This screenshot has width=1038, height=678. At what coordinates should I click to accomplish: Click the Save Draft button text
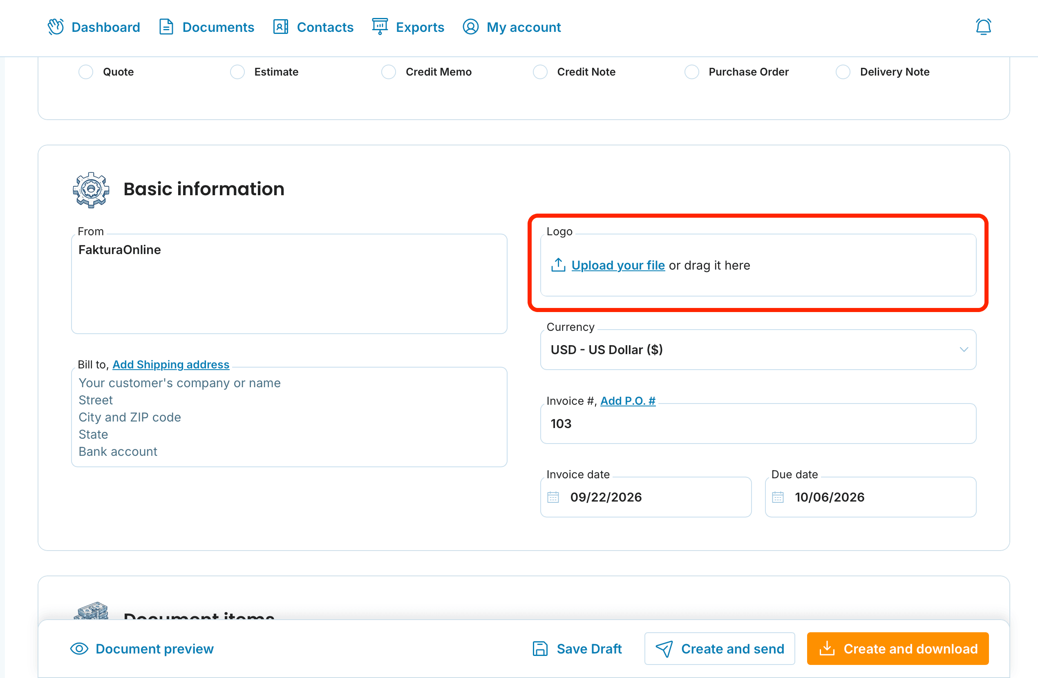click(x=589, y=649)
